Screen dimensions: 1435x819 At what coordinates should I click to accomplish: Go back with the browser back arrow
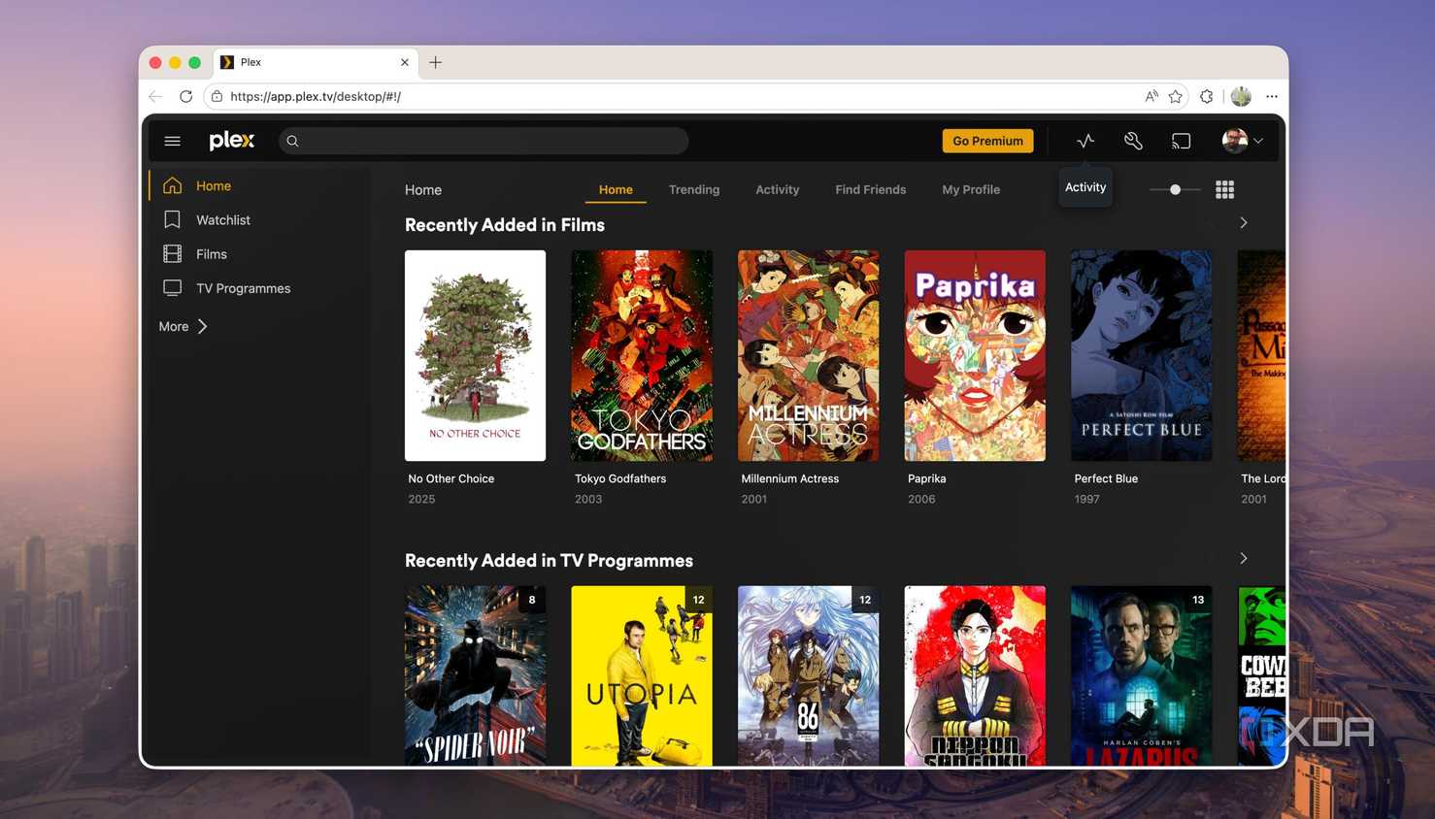(156, 96)
